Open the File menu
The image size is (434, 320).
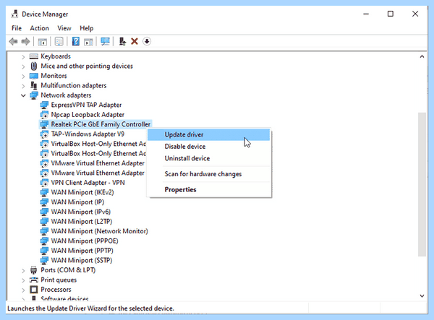17,28
